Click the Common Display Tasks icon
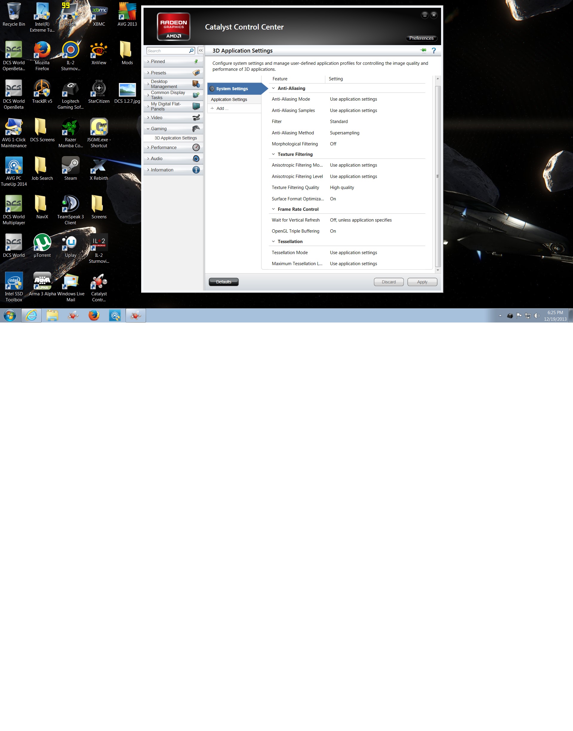The height and width of the screenshot is (731, 573). [196, 95]
